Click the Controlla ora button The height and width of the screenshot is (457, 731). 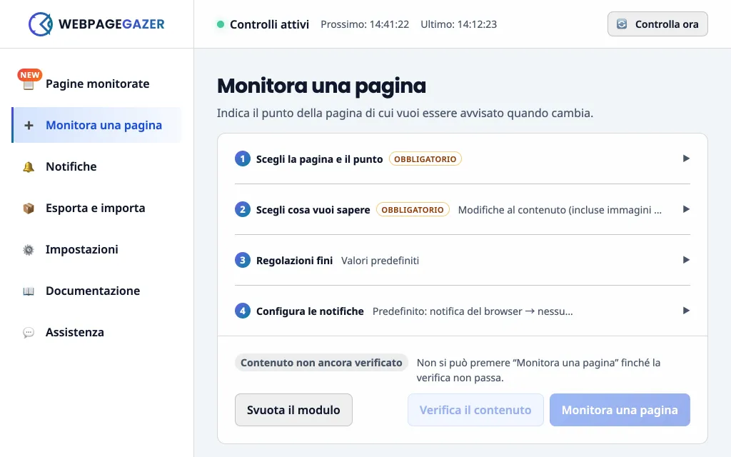657,24
